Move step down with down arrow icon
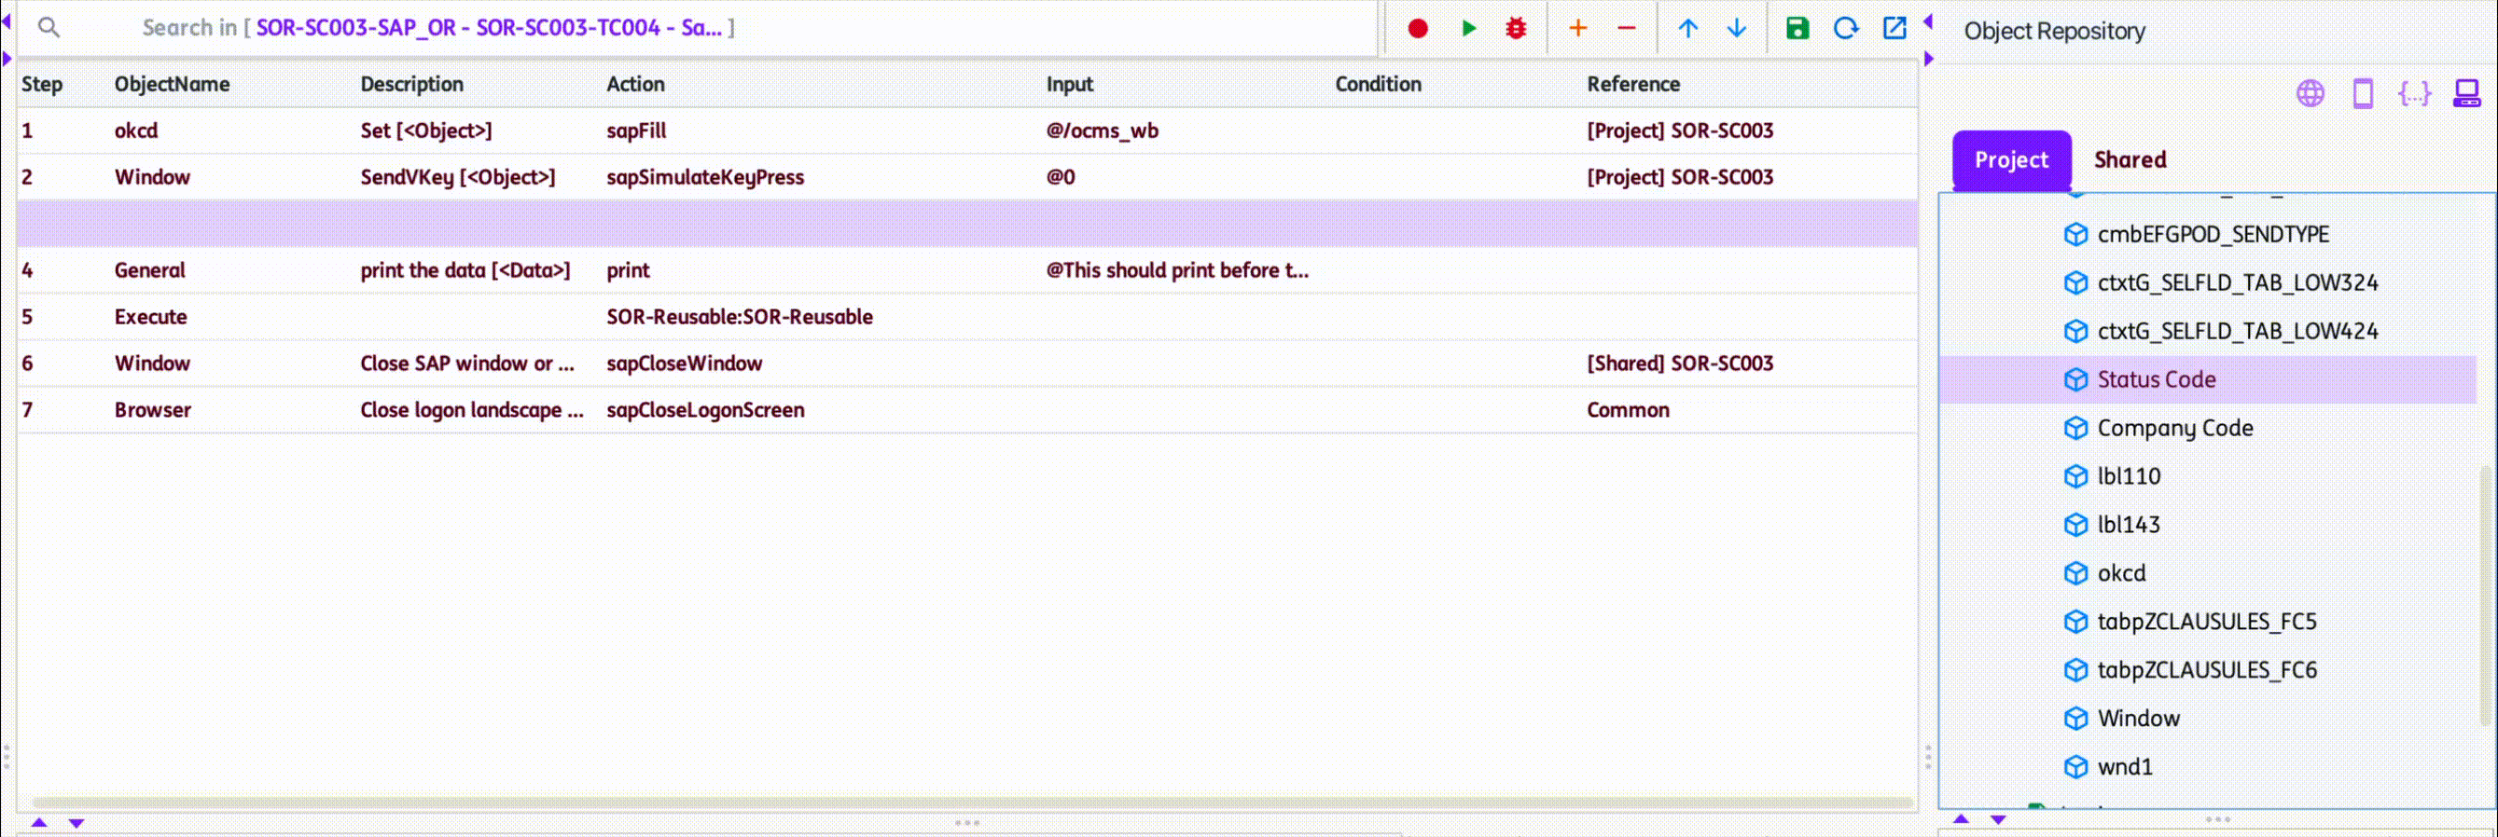This screenshot has height=837, width=2498. [x=1737, y=28]
